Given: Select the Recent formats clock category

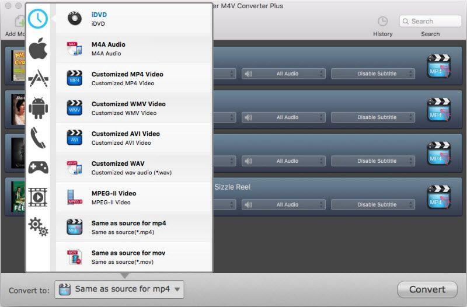Looking at the screenshot, I should 38,19.
